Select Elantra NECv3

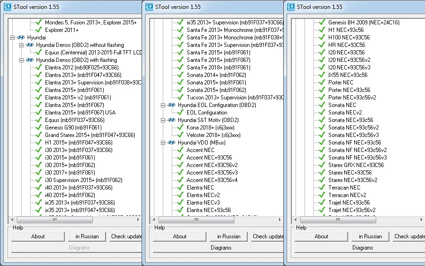coord(203,203)
